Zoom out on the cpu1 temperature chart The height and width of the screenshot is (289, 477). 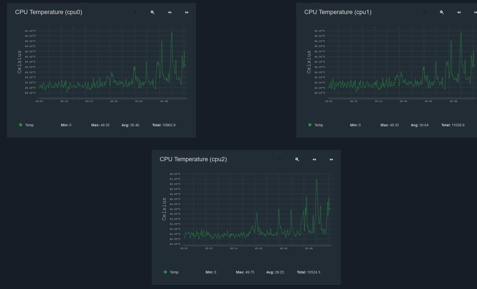(x=442, y=12)
